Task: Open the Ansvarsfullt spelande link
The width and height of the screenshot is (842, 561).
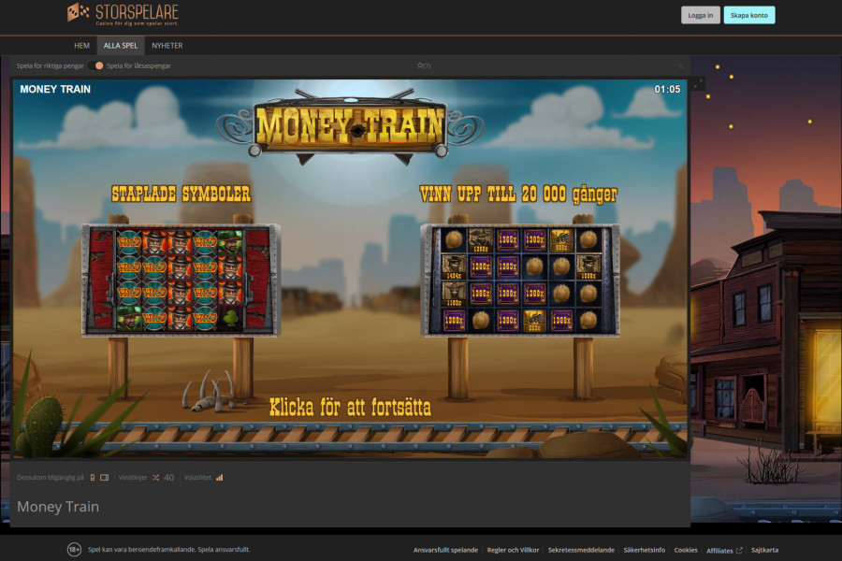Action: click(x=445, y=550)
